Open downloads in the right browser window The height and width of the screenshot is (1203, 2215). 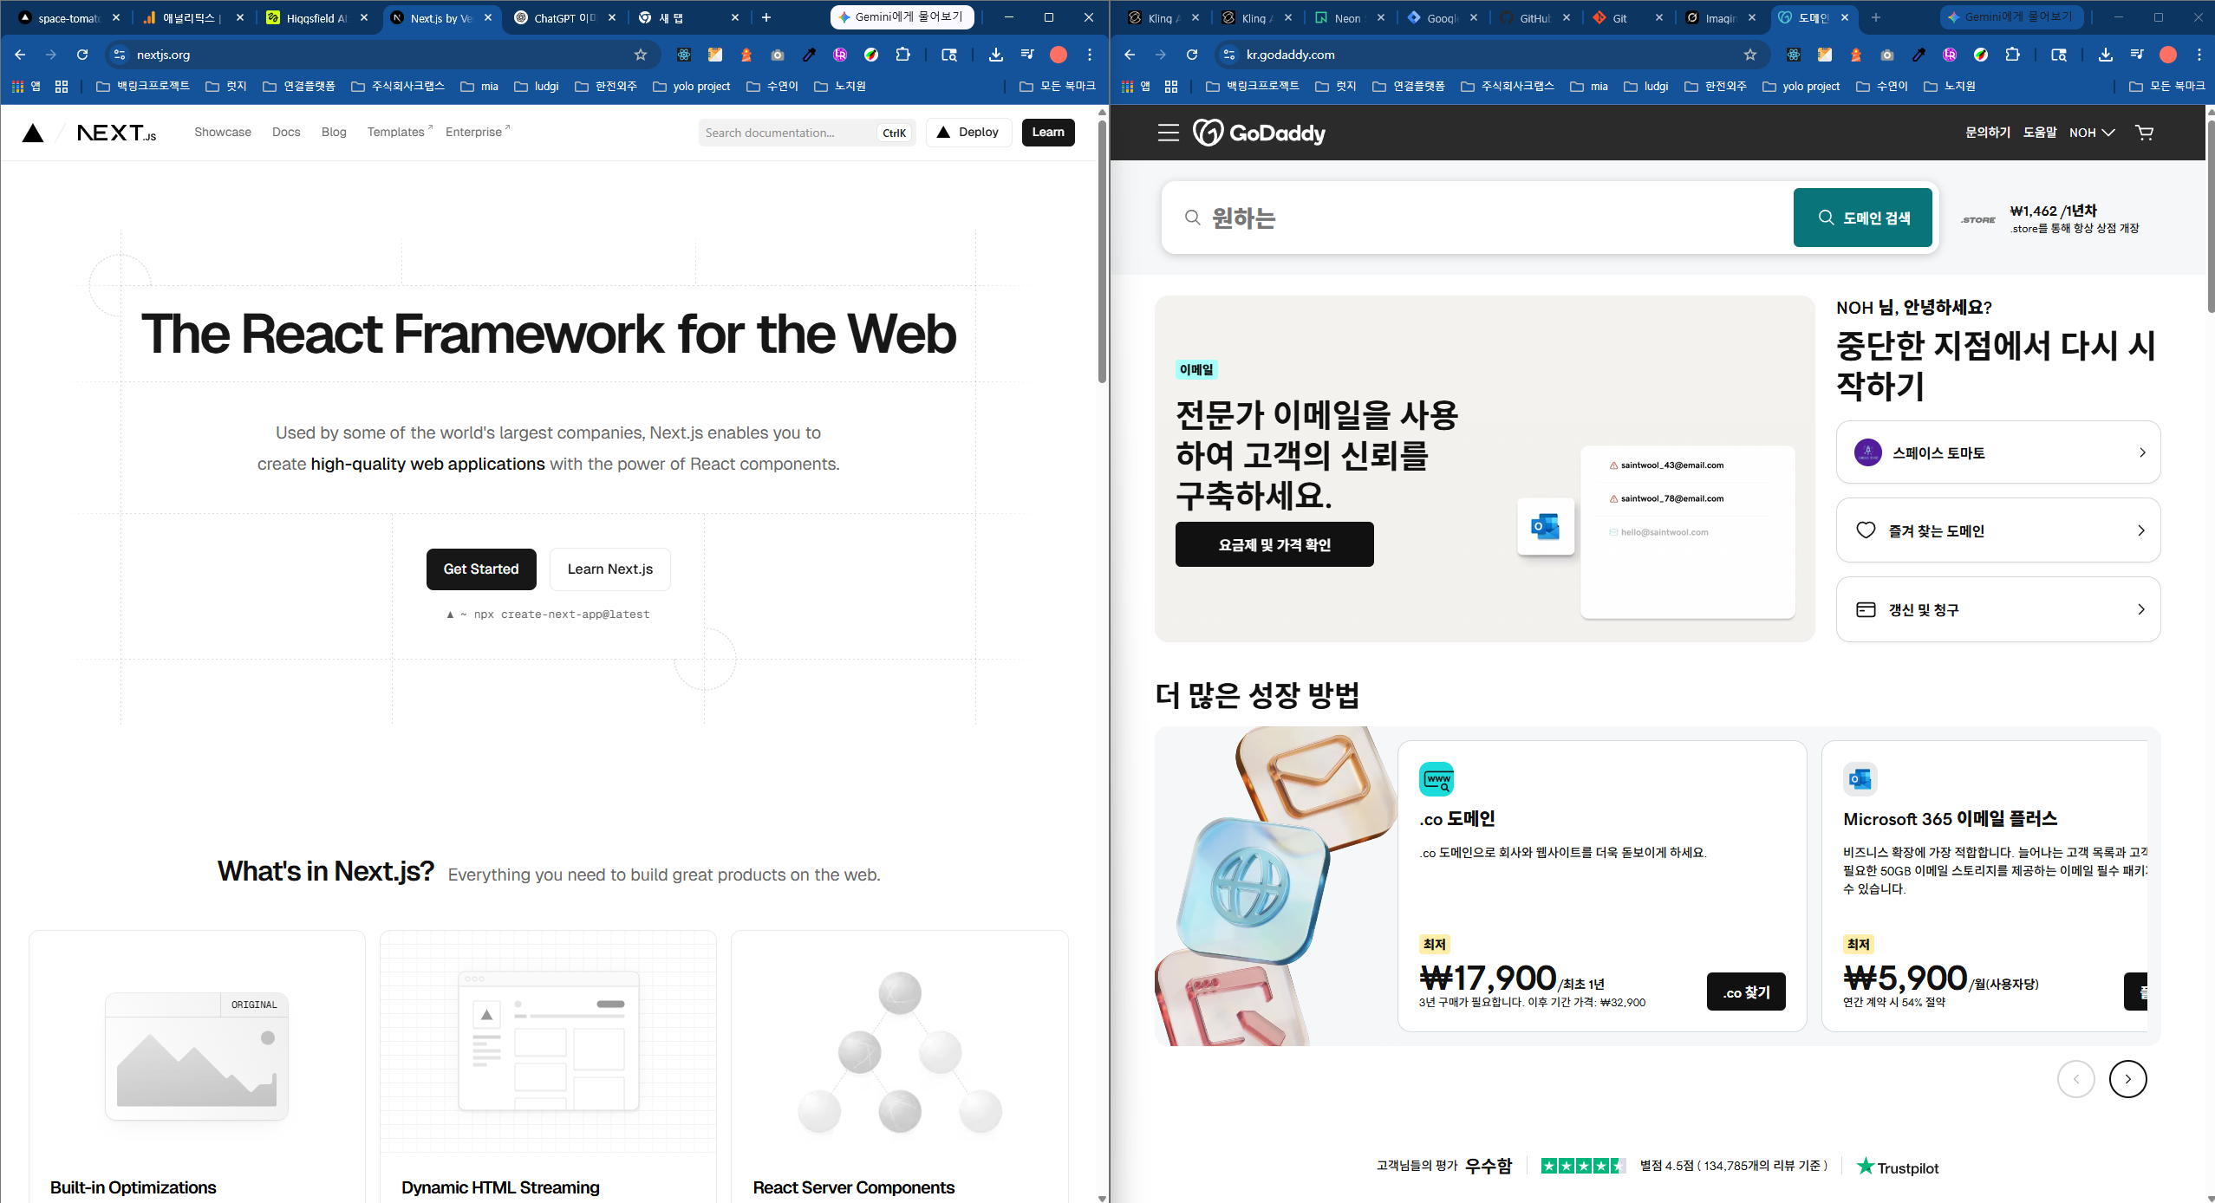(x=2106, y=55)
